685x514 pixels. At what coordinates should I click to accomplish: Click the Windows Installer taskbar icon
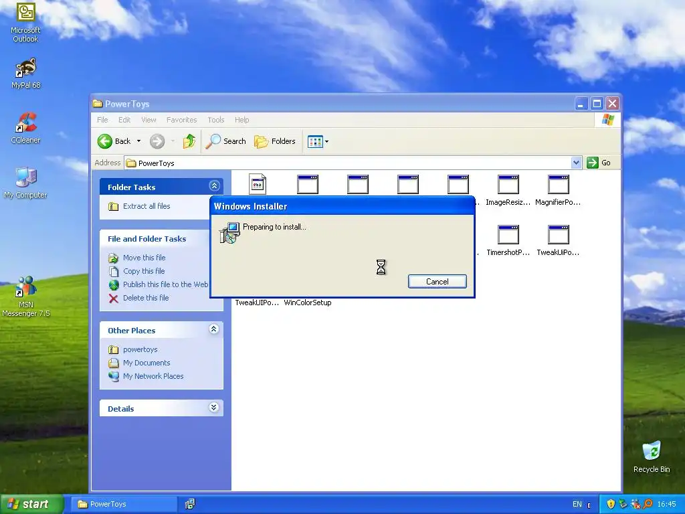pyautogui.click(x=189, y=504)
